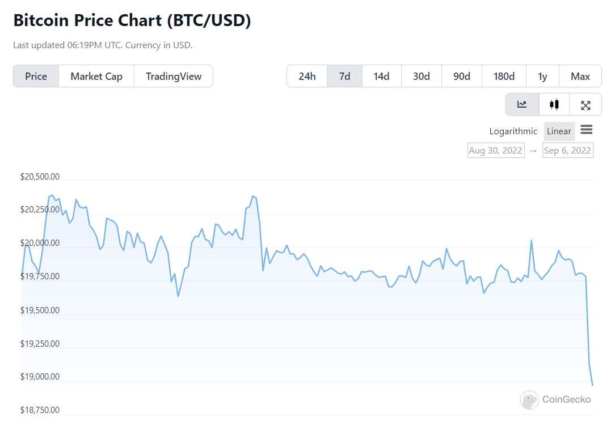Screen dimensions: 611x426
Task: Open fullscreen chart expand icon
Action: 586,105
